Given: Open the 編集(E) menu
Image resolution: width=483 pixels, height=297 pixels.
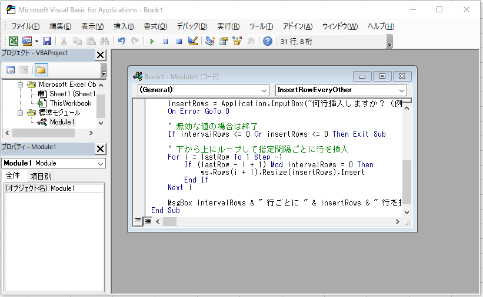Looking at the screenshot, I should pyautogui.click(x=61, y=26).
